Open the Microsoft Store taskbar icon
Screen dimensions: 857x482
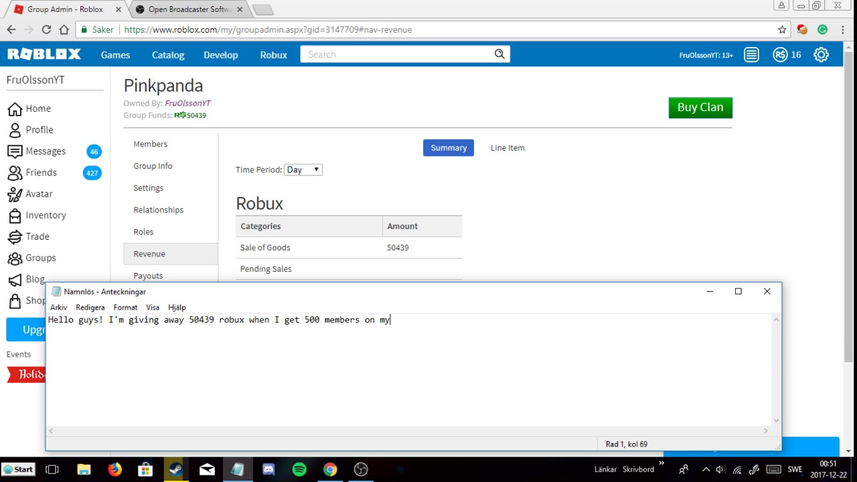(145, 469)
